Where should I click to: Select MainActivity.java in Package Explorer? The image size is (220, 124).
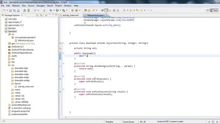26,41
